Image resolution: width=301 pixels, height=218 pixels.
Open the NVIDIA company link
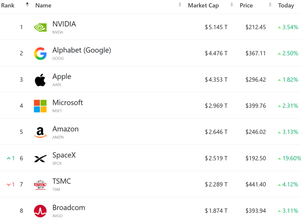tap(64, 24)
